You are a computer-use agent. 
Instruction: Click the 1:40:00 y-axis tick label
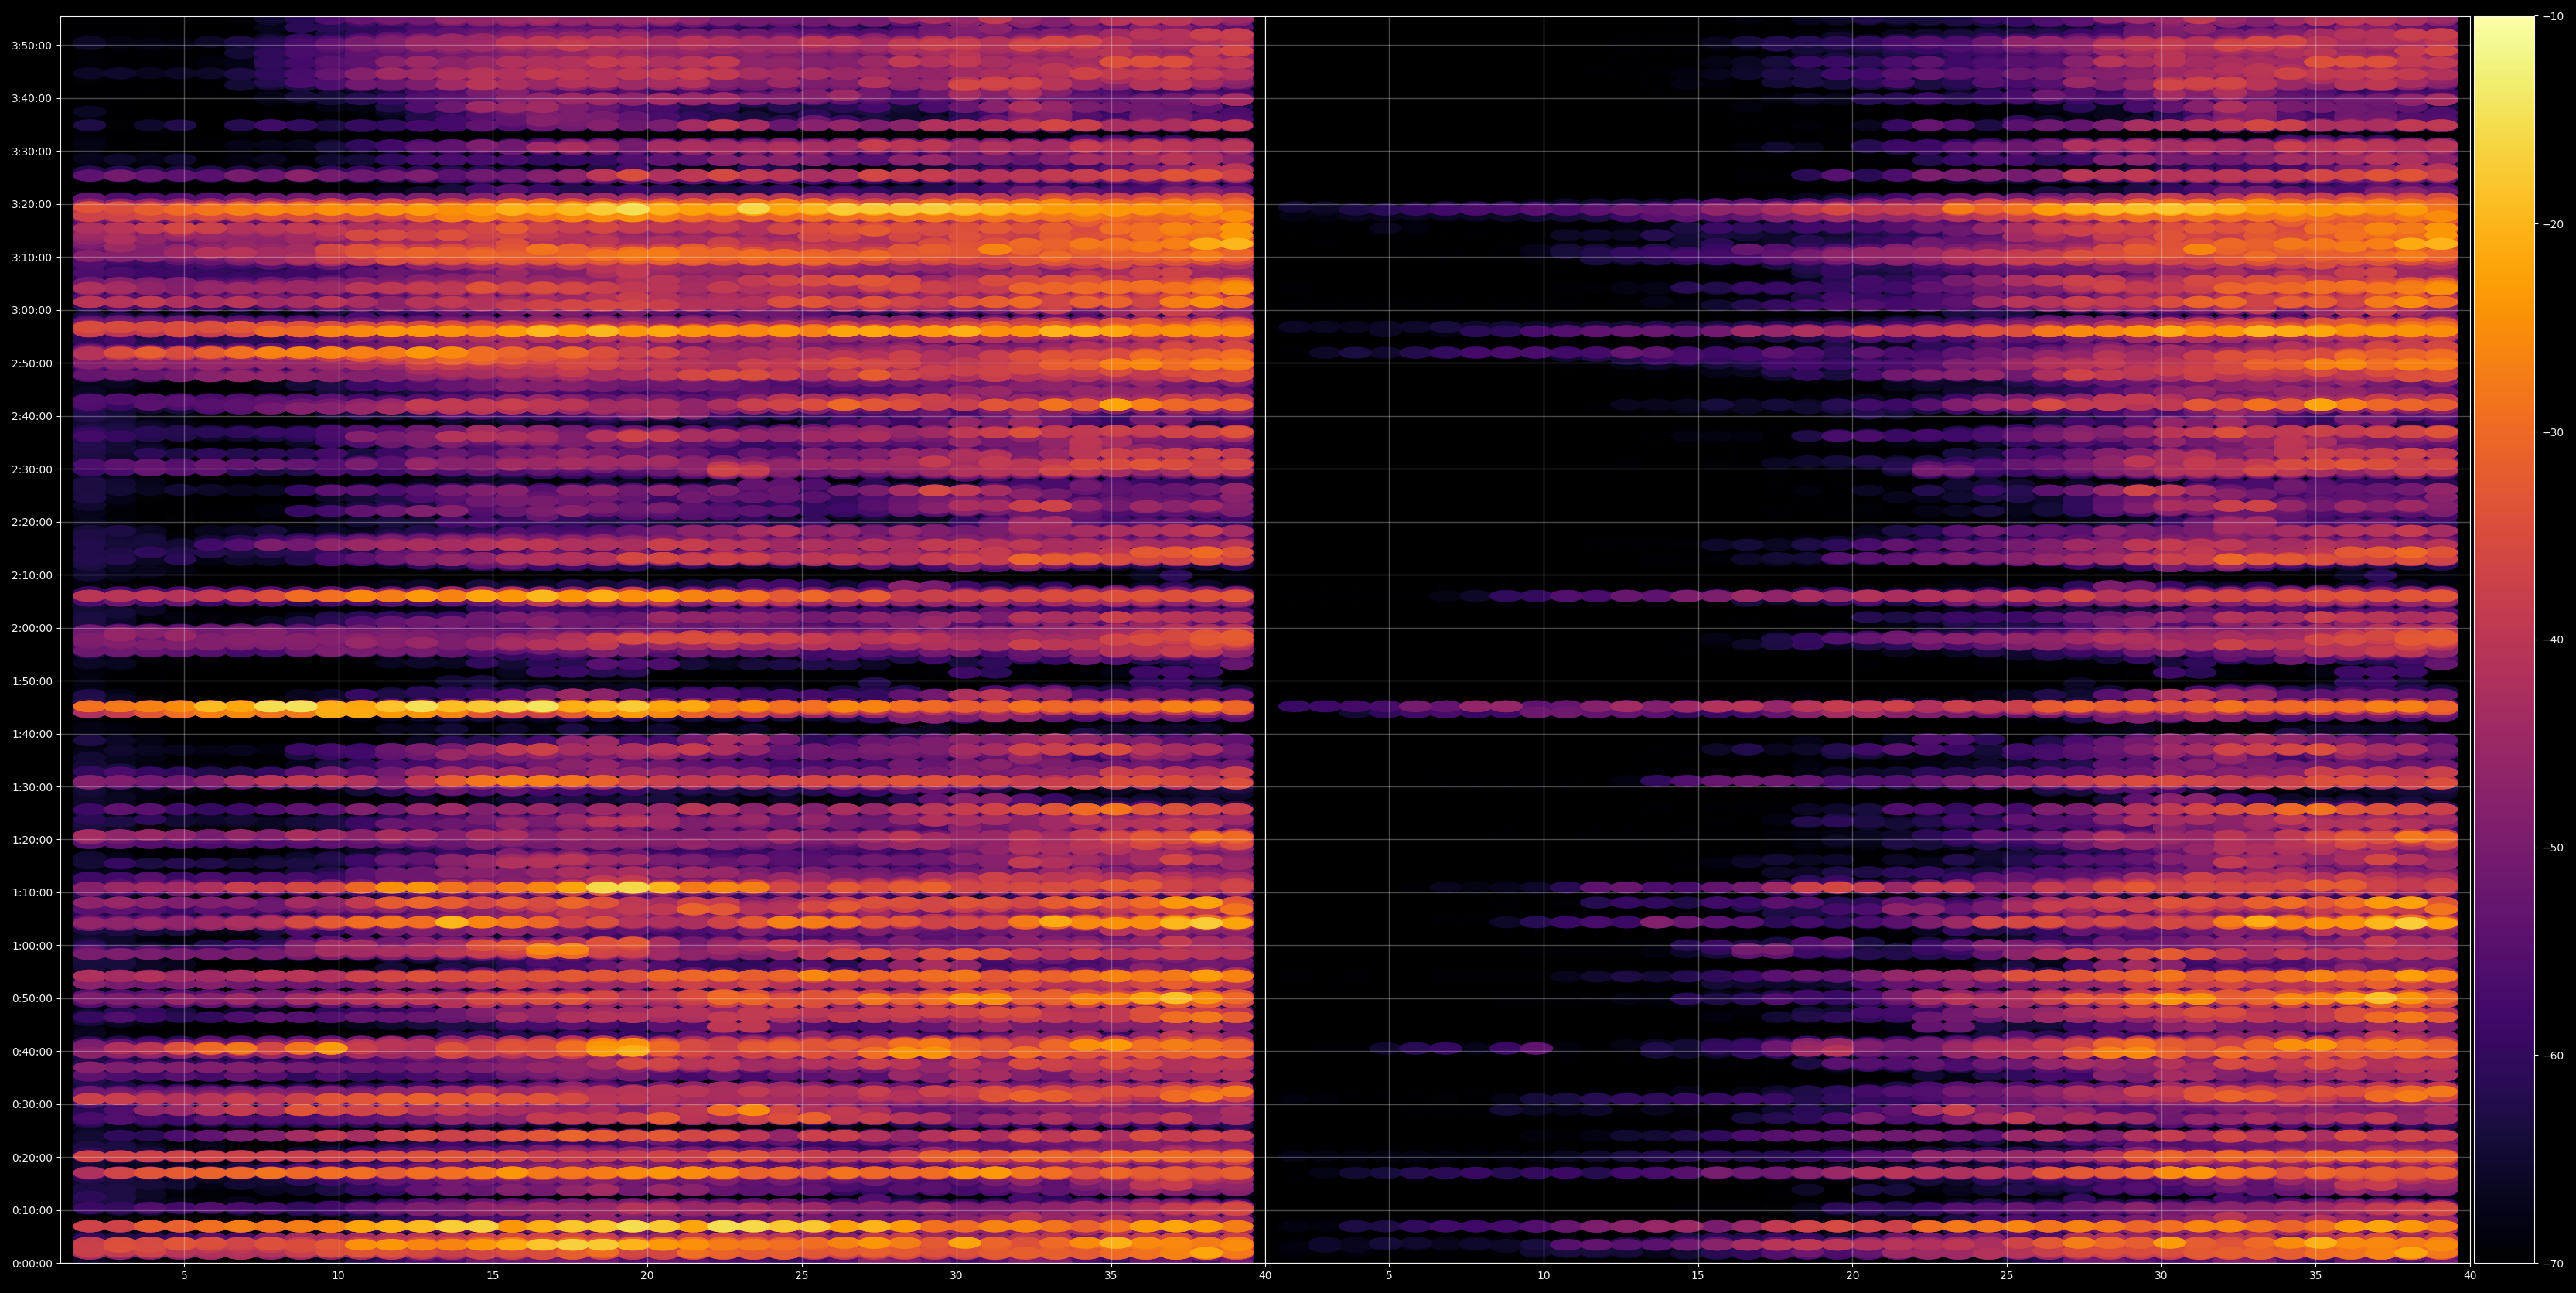pyautogui.click(x=30, y=734)
